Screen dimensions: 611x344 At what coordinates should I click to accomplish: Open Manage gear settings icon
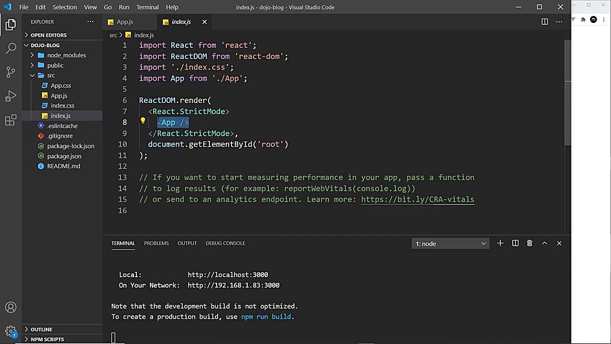pos(11,331)
